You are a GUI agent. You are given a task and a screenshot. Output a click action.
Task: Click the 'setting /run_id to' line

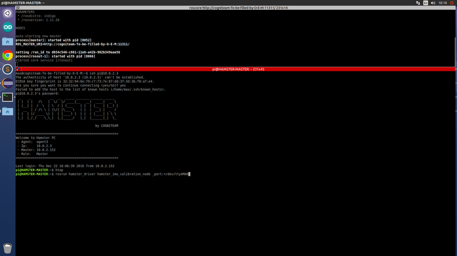68,52
